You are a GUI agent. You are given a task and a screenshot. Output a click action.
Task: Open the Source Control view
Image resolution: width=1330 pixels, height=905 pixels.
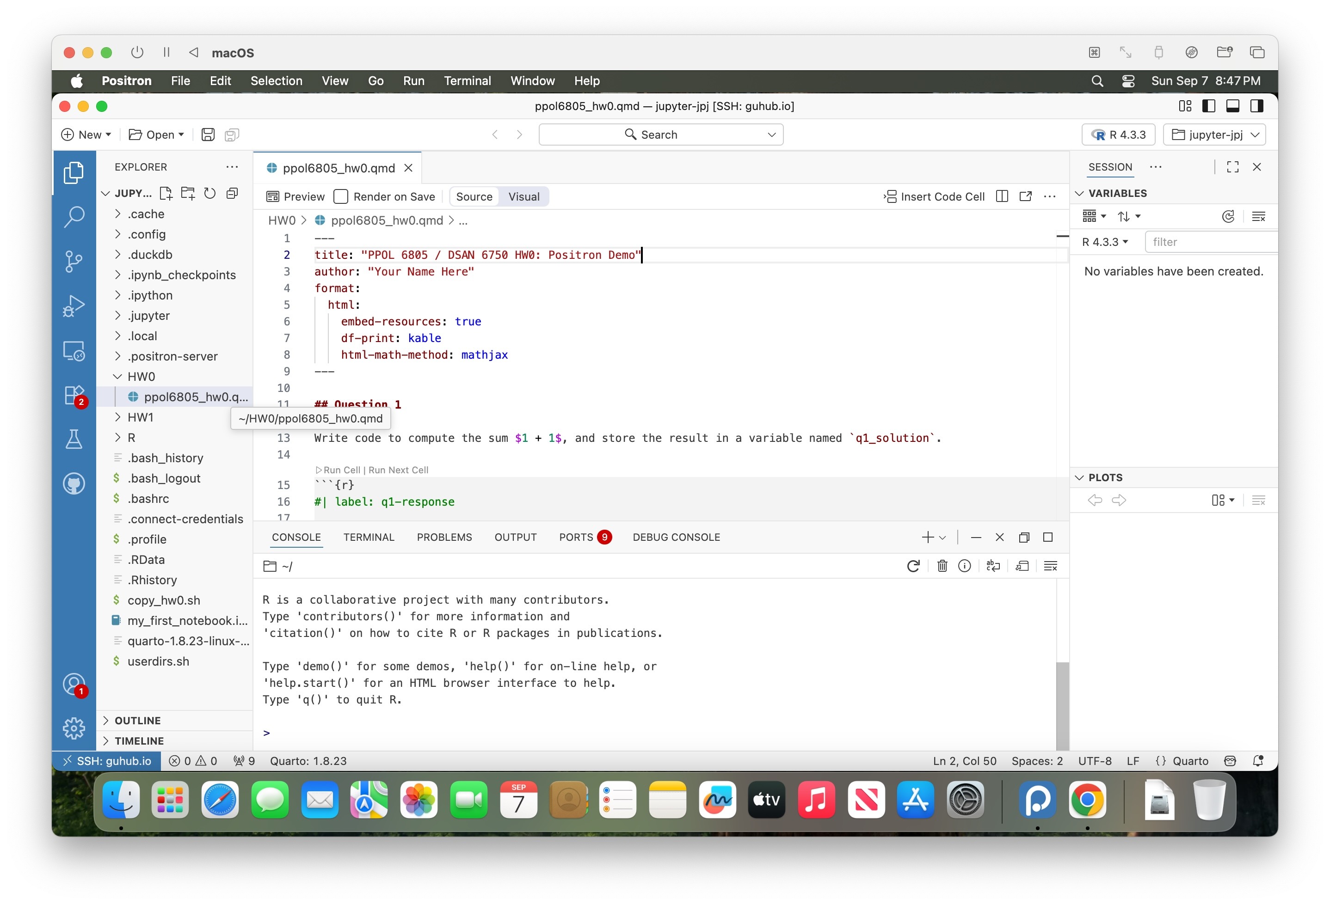tap(73, 262)
